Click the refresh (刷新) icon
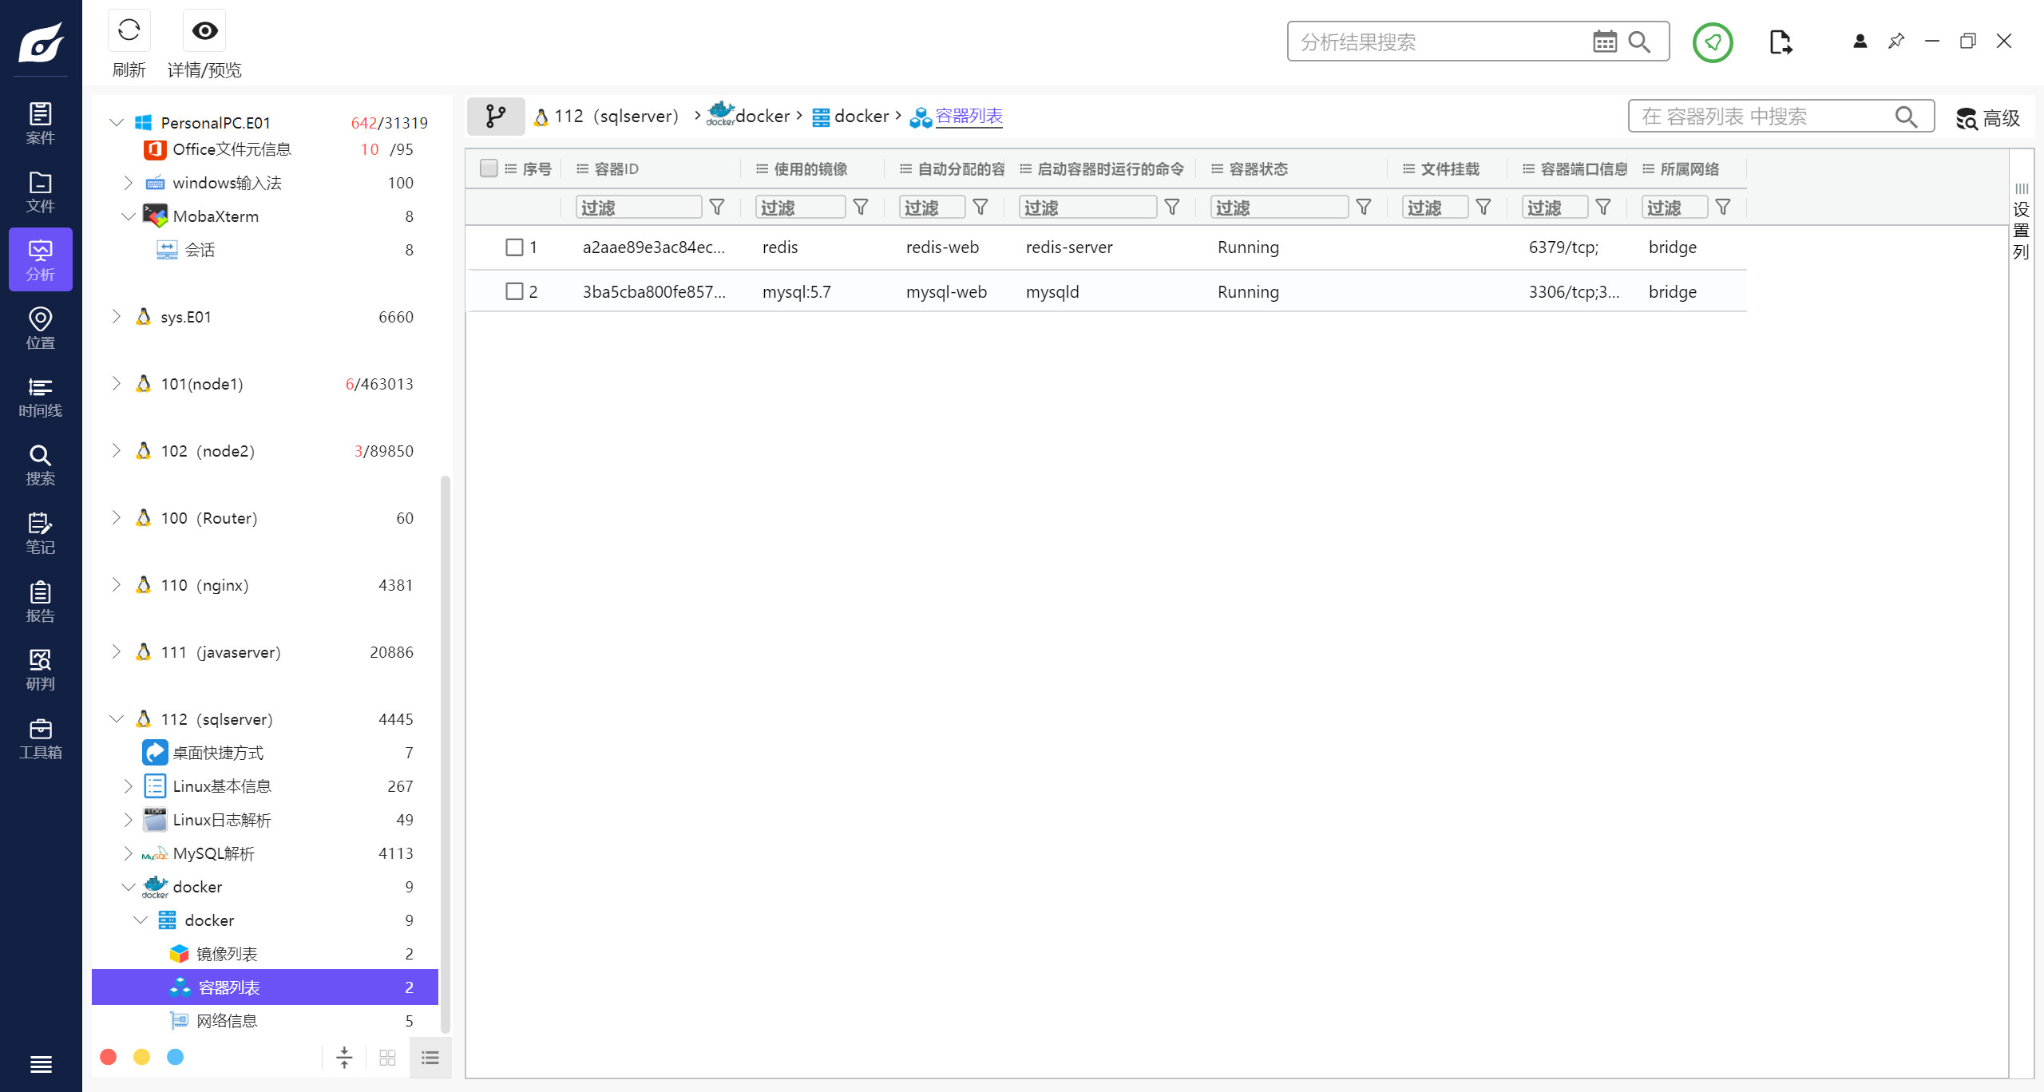 pyautogui.click(x=129, y=31)
